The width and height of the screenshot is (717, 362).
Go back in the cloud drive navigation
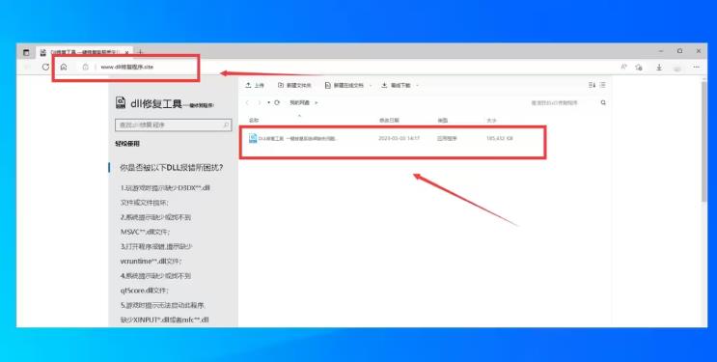(247, 102)
